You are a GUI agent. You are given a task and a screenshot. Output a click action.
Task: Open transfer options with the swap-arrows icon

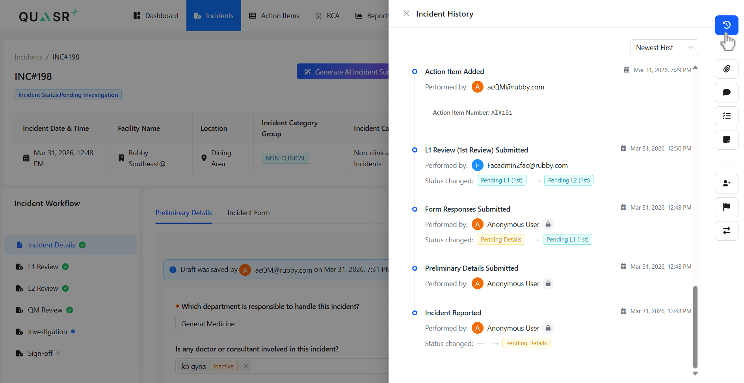tap(726, 231)
